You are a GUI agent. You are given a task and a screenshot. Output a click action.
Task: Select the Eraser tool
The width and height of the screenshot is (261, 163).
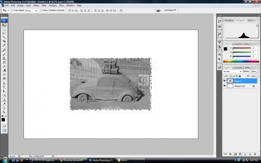[4, 66]
